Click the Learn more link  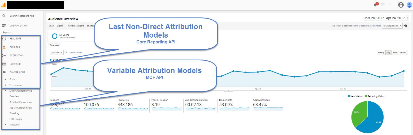click(x=375, y=26)
